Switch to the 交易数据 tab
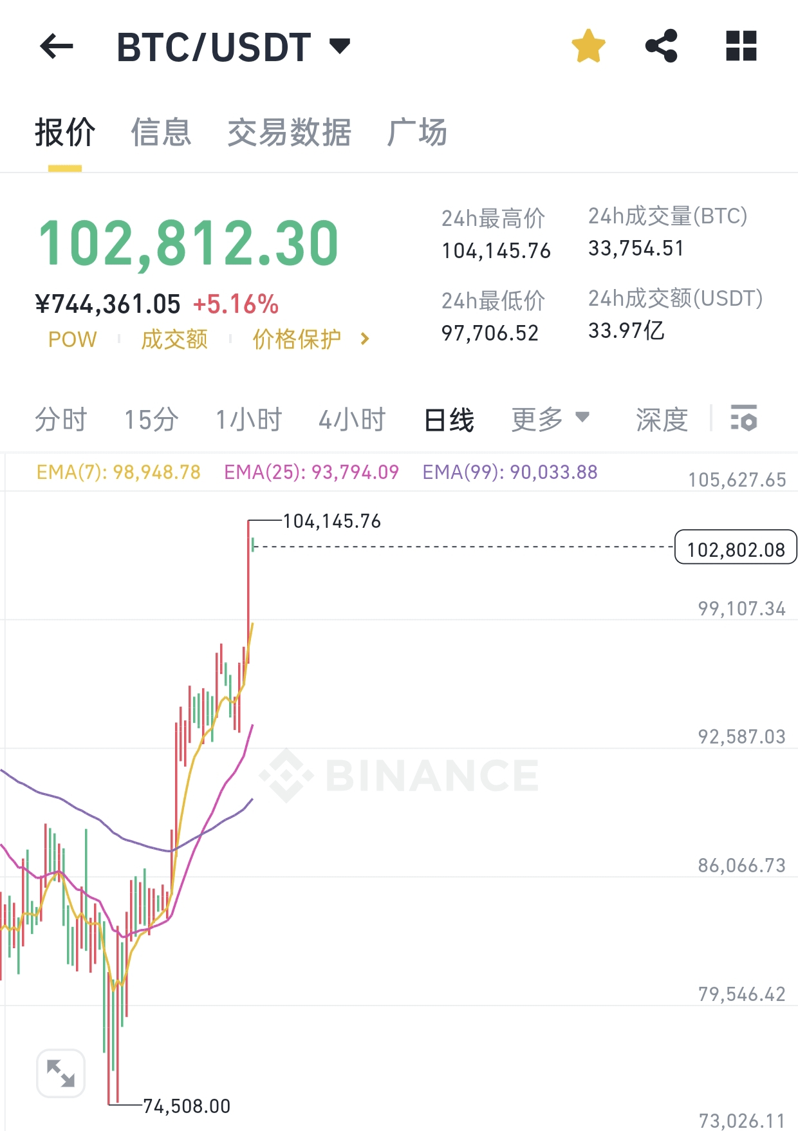The height and width of the screenshot is (1131, 798). tap(289, 133)
